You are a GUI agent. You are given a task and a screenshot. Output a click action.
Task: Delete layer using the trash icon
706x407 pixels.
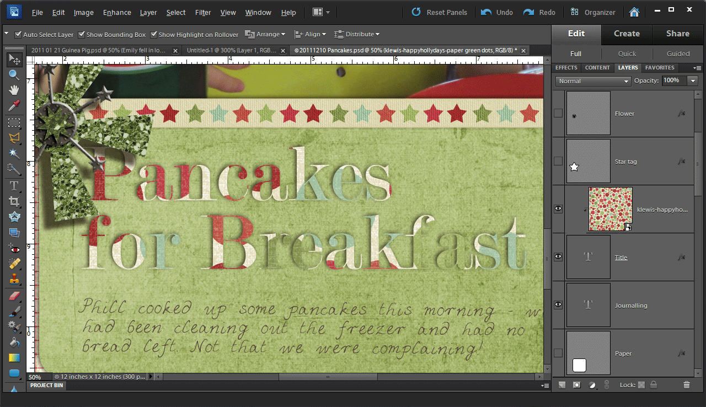[x=687, y=385]
